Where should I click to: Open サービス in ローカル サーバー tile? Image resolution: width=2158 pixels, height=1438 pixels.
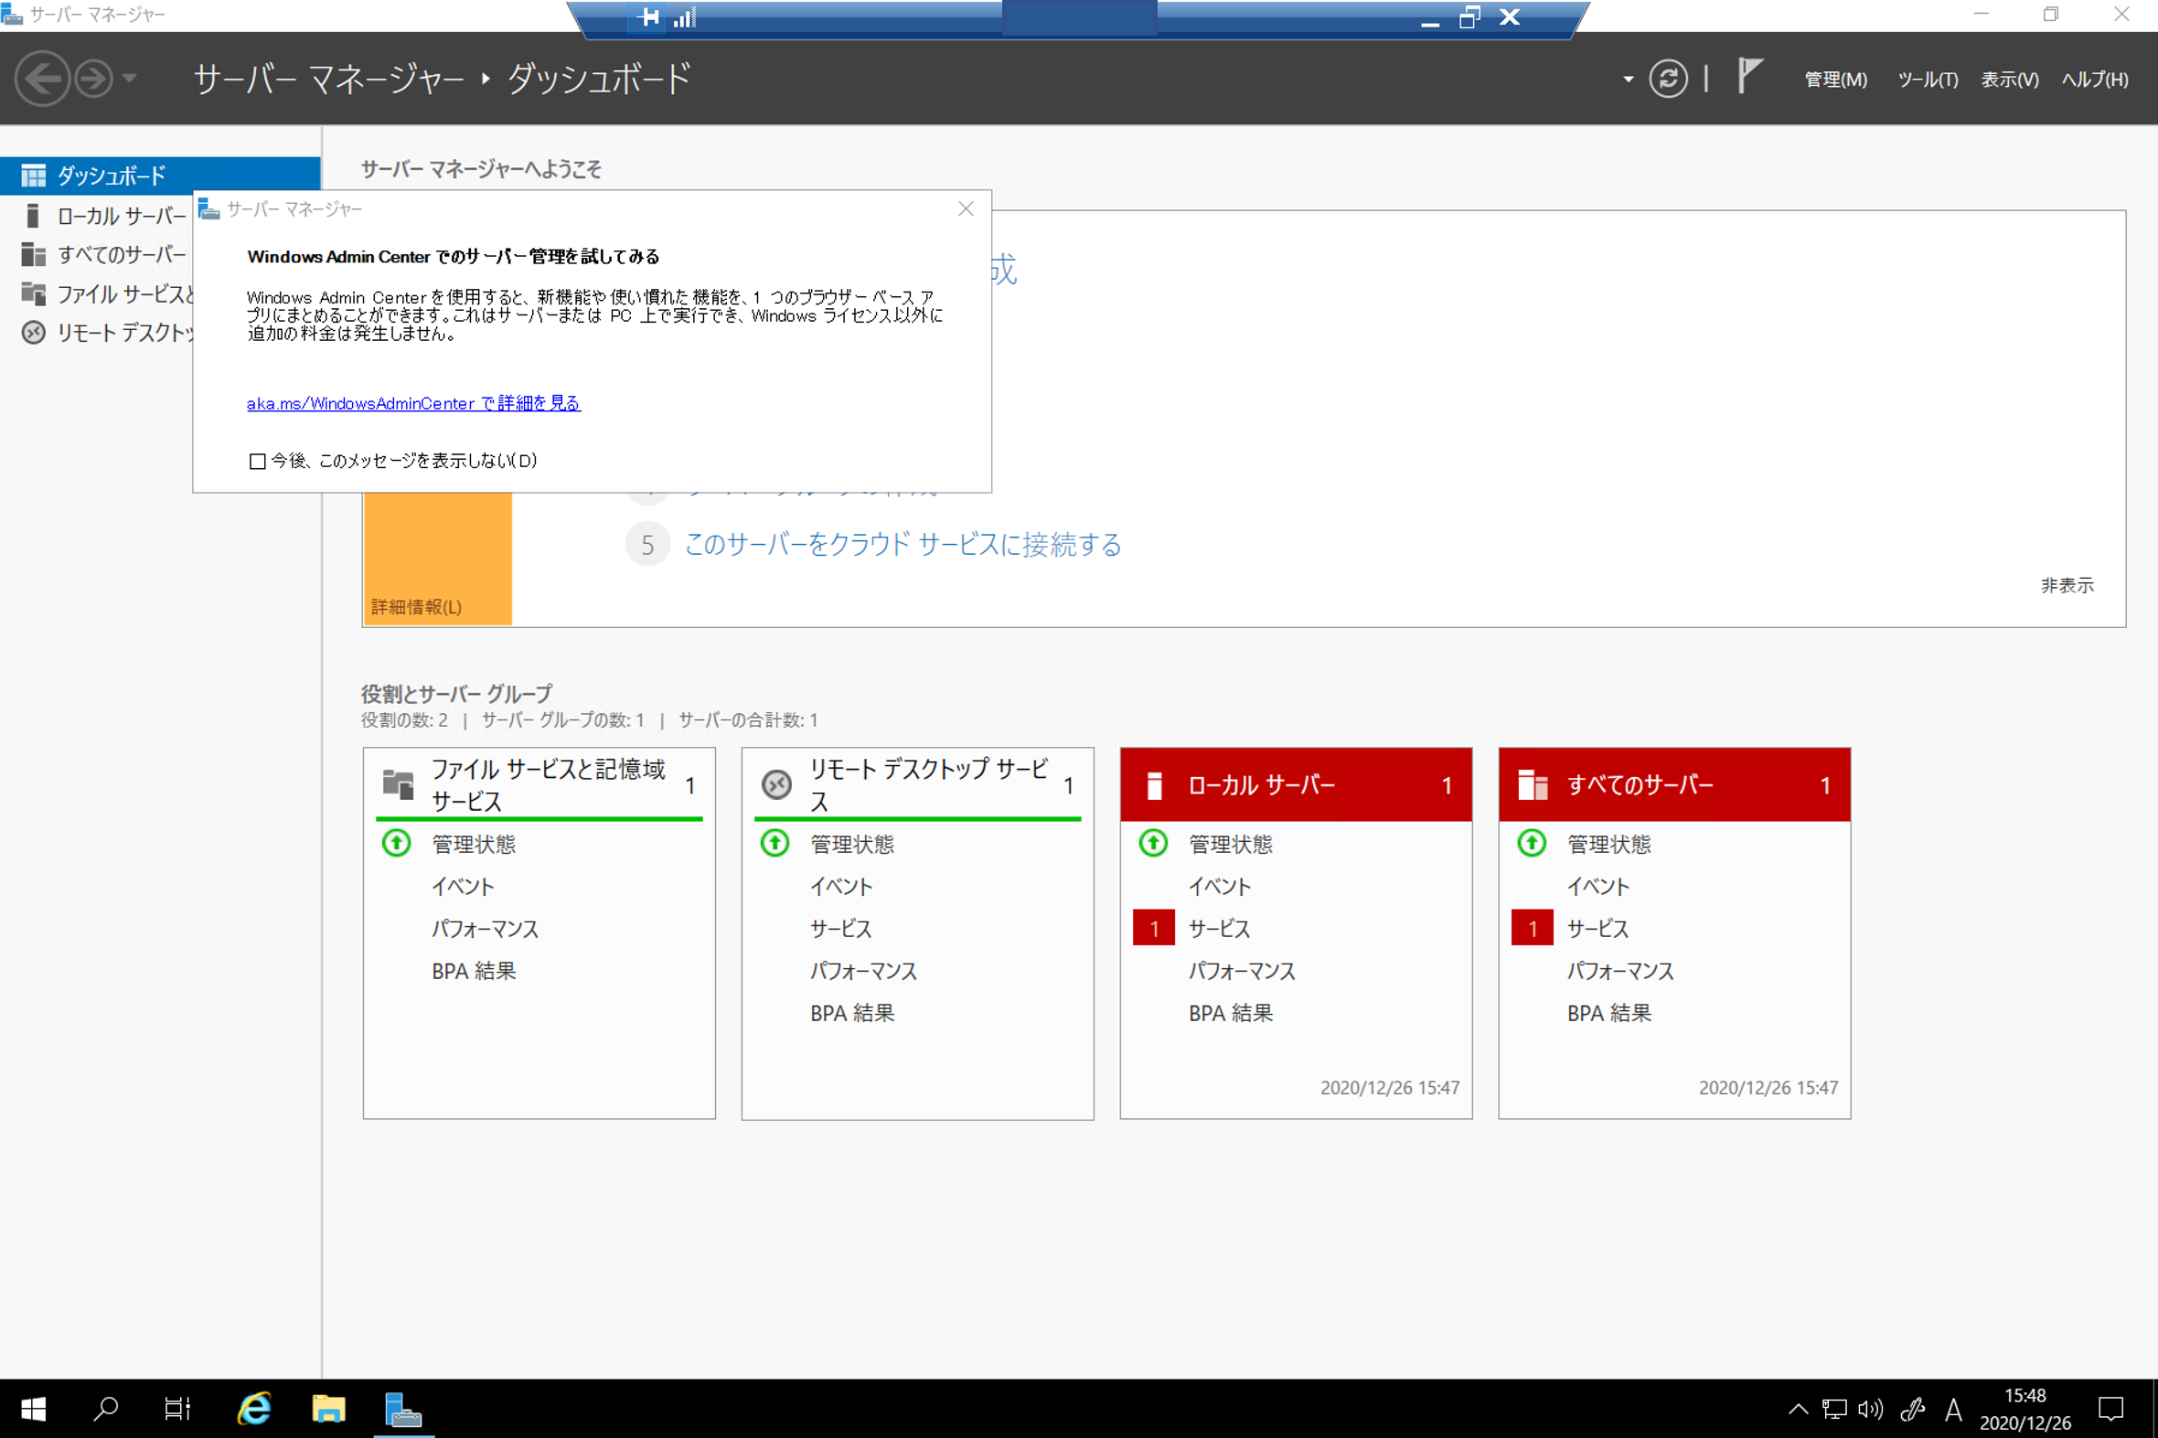click(x=1220, y=928)
